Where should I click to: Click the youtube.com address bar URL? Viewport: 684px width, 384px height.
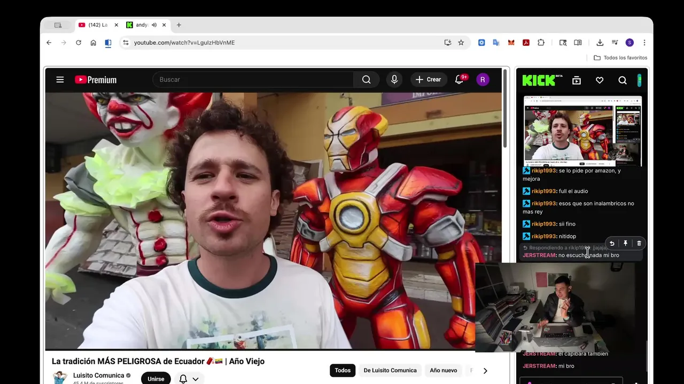(184, 43)
